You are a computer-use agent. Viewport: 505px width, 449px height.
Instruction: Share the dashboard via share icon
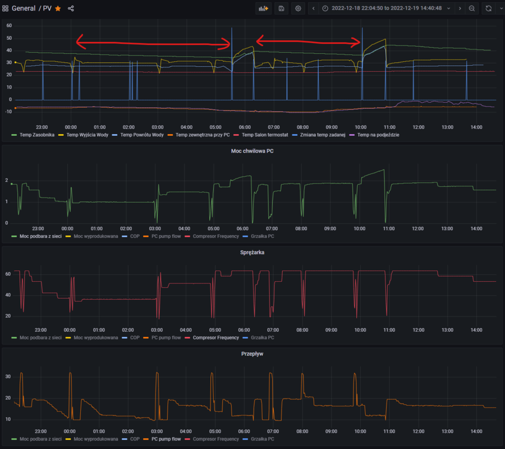click(71, 8)
